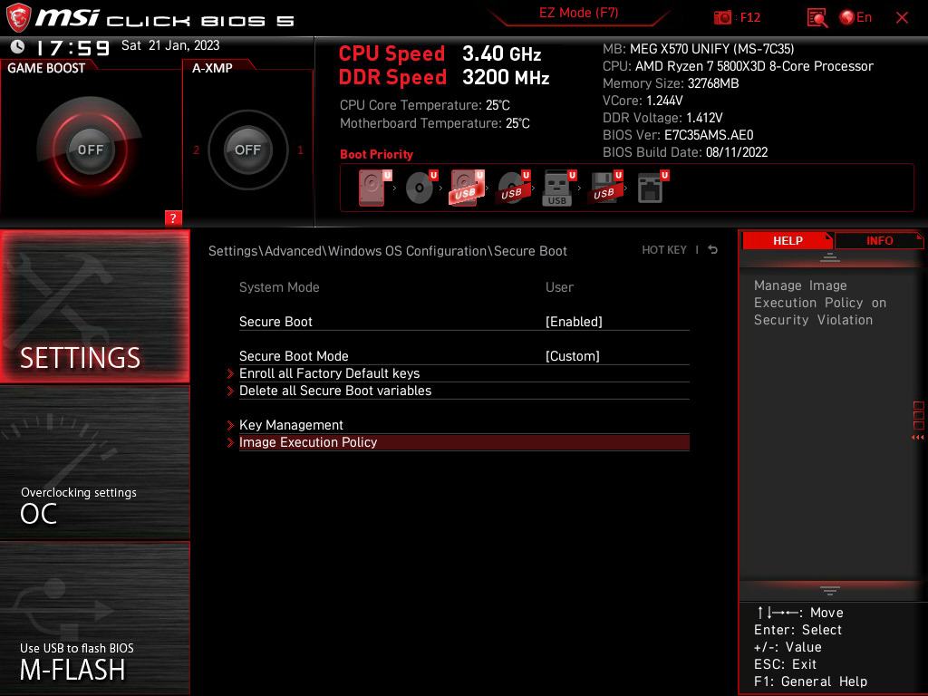Click the back arrow next to HOT KEY
The height and width of the screenshot is (696, 928).
pyautogui.click(x=712, y=250)
